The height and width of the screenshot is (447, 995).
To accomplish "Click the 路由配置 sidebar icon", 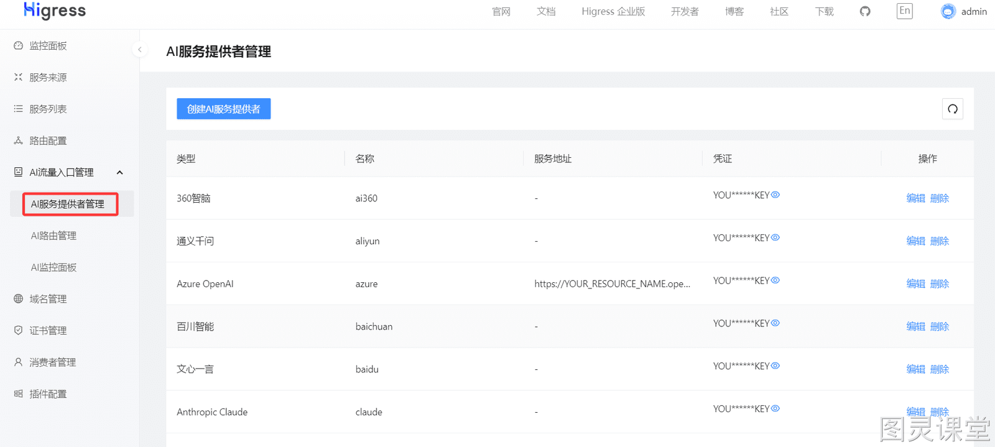I will click(x=18, y=141).
